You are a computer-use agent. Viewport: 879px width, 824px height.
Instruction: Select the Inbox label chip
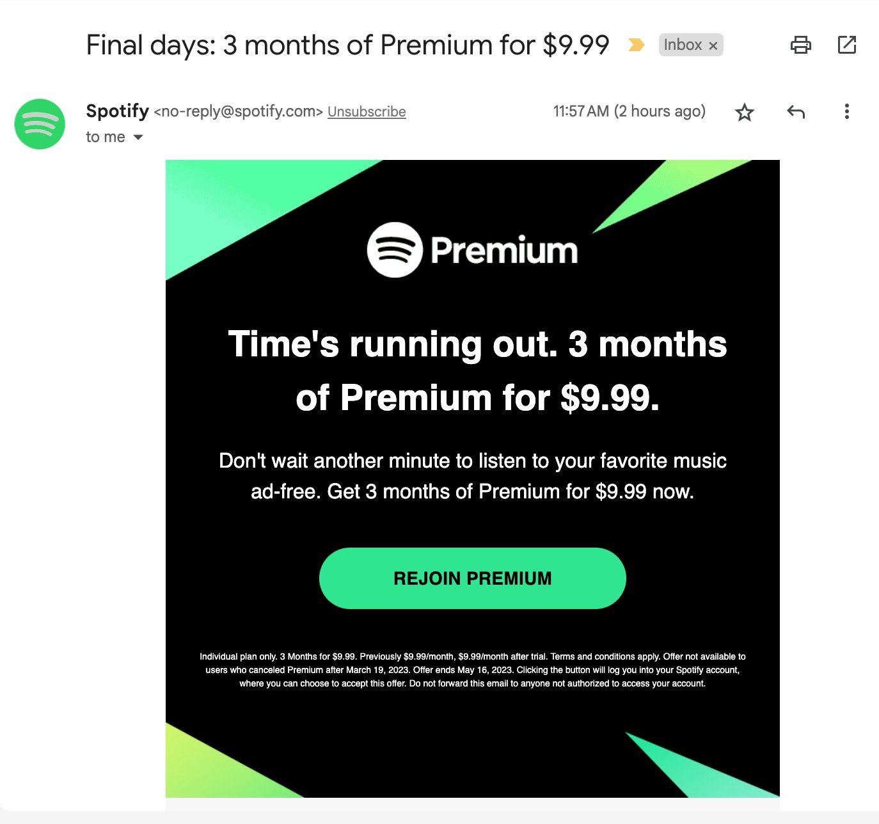click(683, 45)
